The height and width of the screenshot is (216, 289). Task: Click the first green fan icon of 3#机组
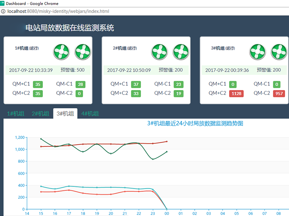258,52
